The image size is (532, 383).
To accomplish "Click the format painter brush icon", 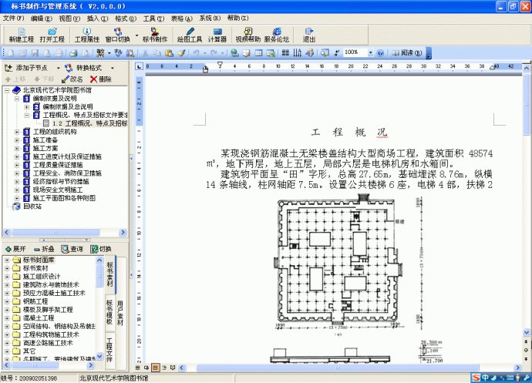I will coord(181,53).
